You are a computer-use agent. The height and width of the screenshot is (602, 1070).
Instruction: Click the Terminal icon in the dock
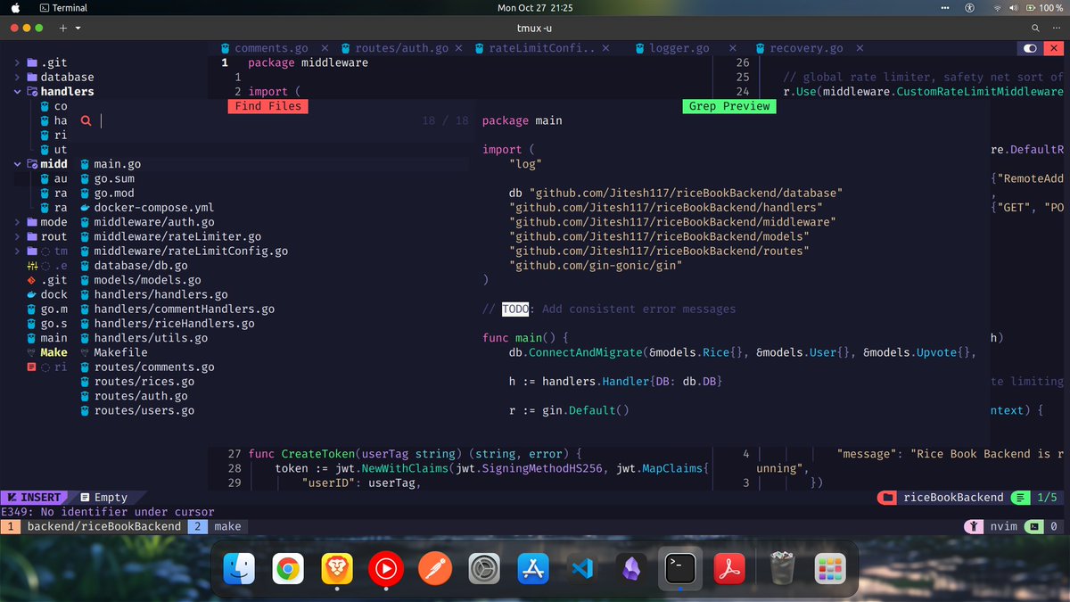(680, 567)
